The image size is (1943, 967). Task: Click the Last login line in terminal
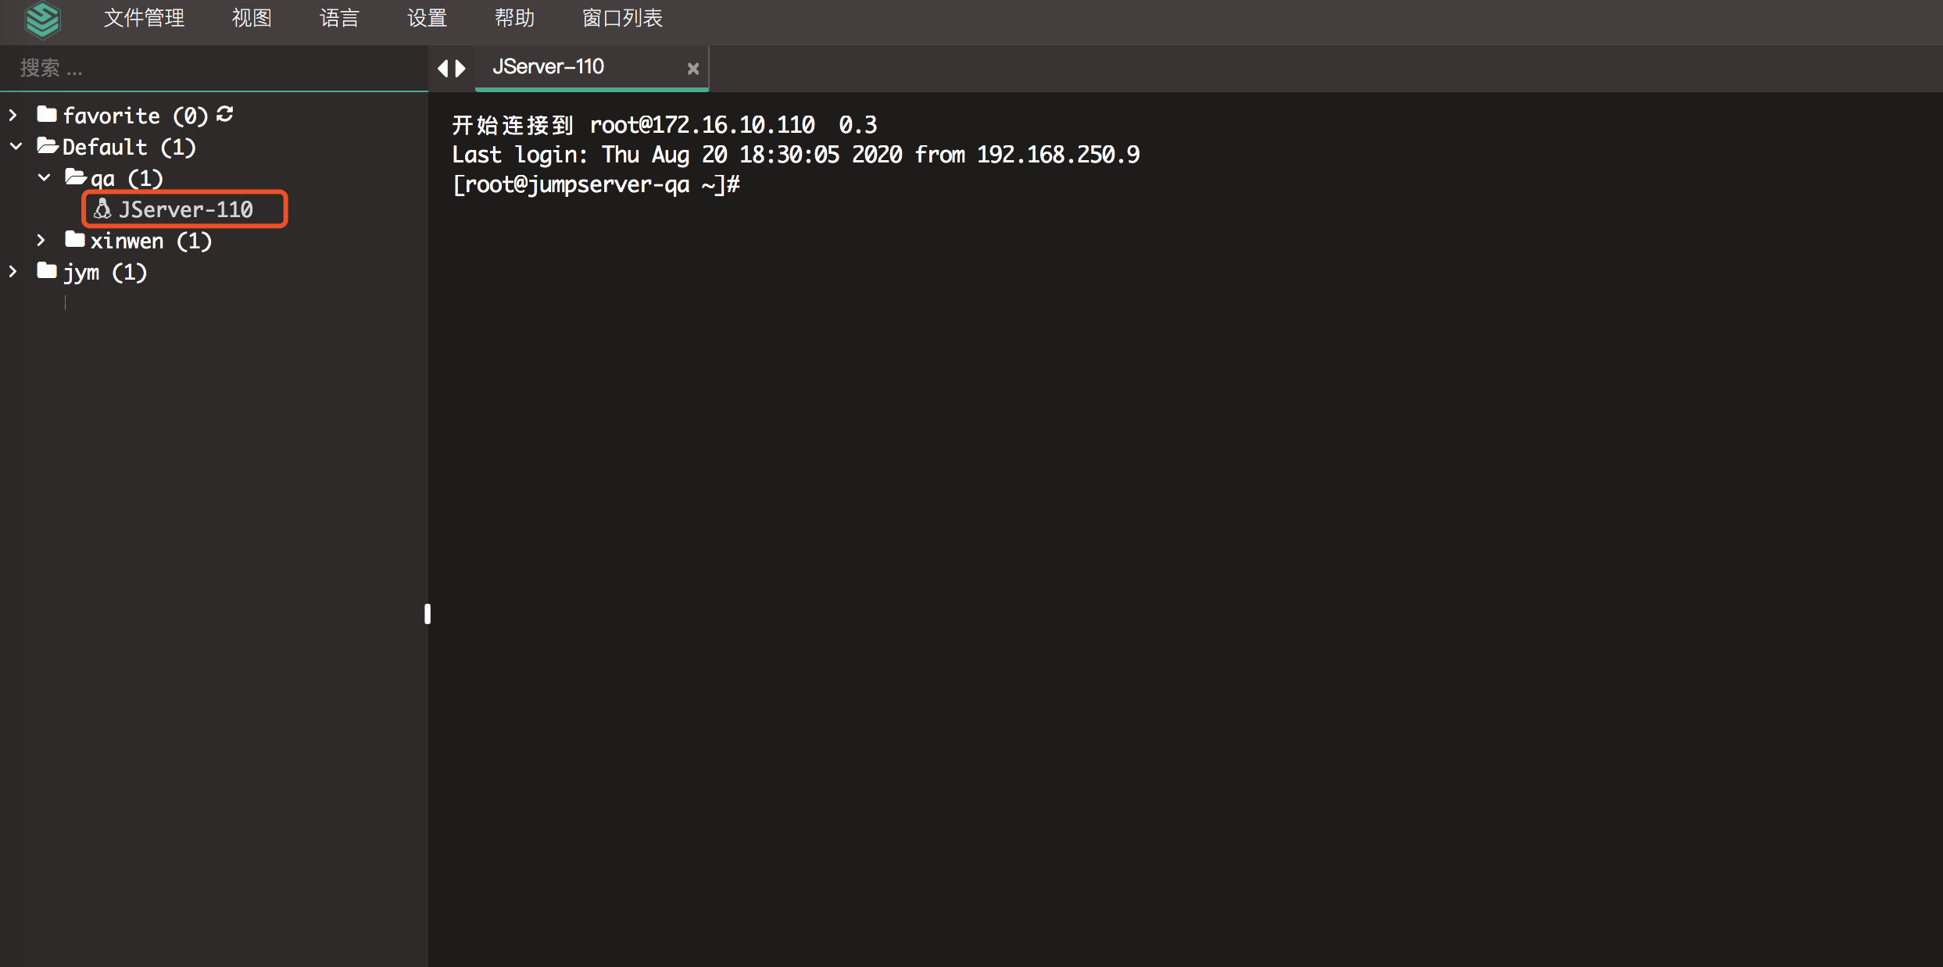(796, 155)
